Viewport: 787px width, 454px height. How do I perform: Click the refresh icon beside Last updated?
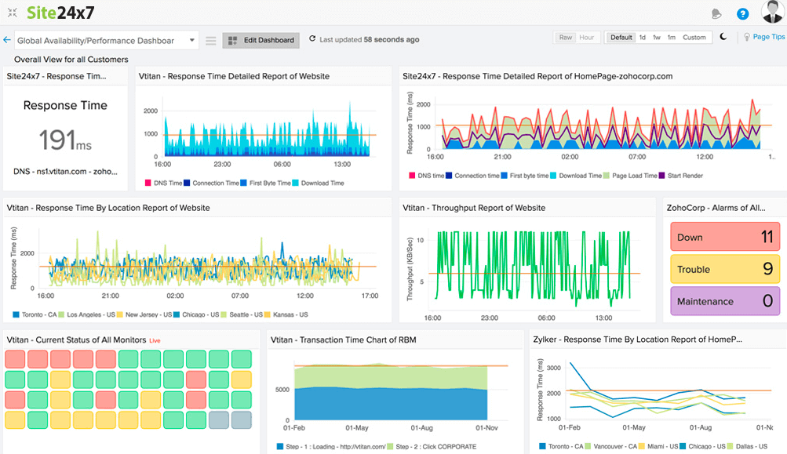312,38
